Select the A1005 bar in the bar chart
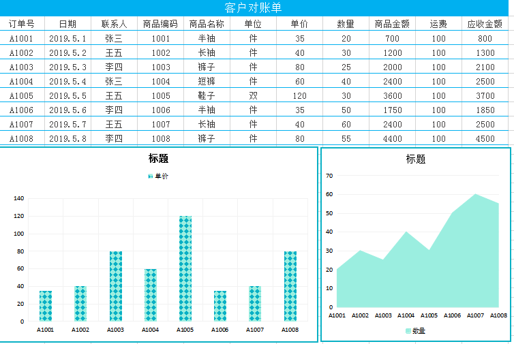514x344 pixels. tap(185, 268)
